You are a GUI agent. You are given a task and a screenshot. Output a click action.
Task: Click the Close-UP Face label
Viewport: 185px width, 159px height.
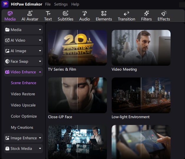click(60, 117)
